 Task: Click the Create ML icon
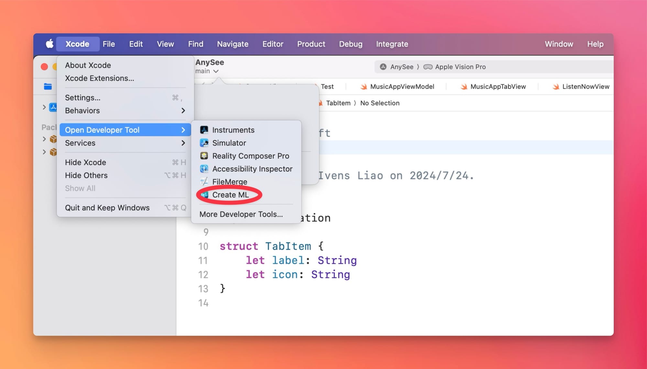pos(204,195)
